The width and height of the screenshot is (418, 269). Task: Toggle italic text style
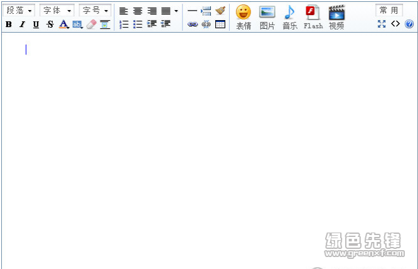coord(22,25)
